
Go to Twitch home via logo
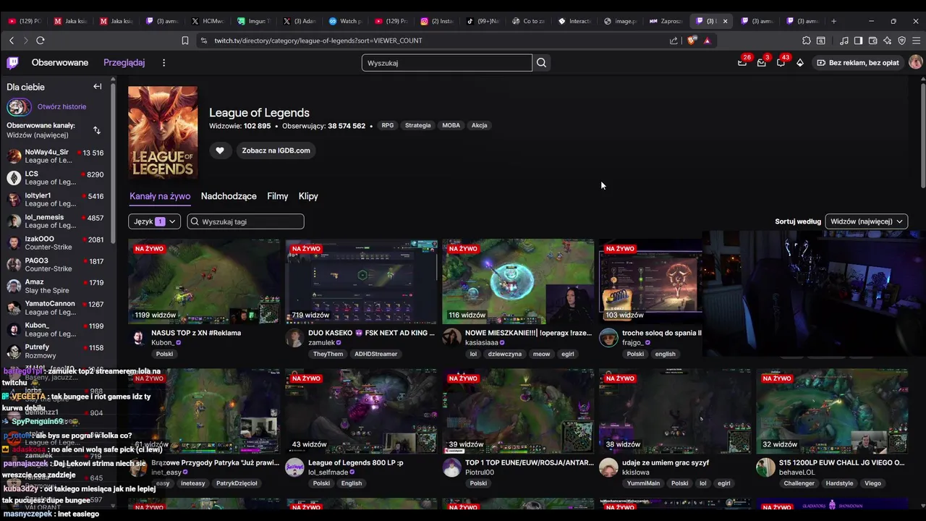coord(13,63)
